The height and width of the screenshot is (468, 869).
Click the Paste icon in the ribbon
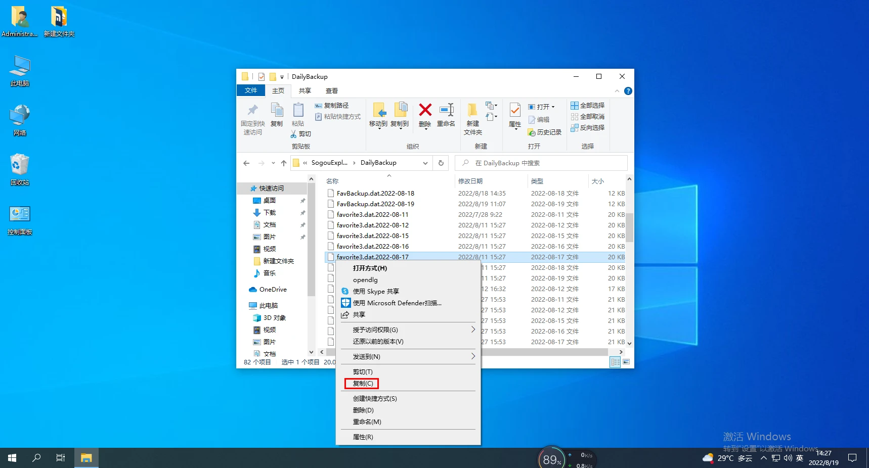(298, 110)
